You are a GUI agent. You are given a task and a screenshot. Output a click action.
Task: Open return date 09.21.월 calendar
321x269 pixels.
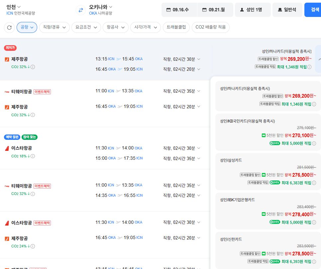215,10
